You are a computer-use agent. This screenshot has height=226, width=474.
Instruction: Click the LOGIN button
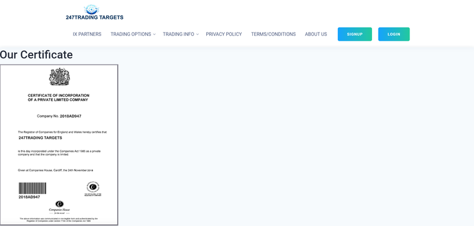point(394,34)
